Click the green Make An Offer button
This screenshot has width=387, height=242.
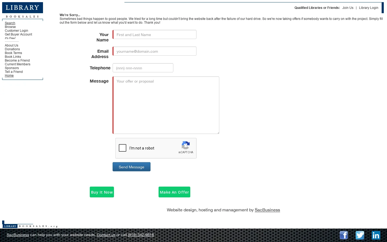click(174, 192)
